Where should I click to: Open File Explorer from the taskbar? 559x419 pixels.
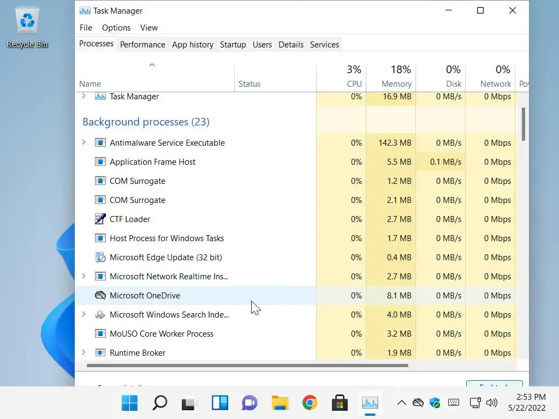280,403
